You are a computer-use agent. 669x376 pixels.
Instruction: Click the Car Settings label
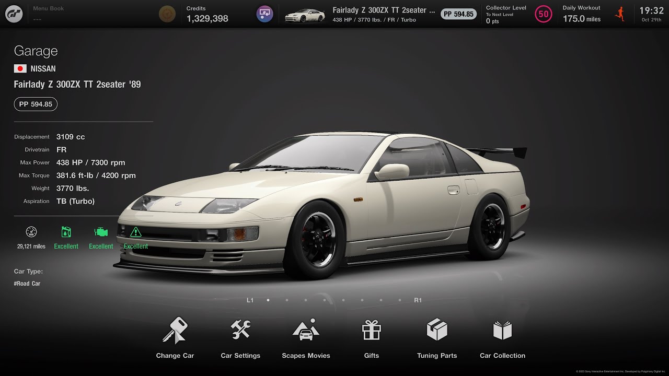point(240,356)
